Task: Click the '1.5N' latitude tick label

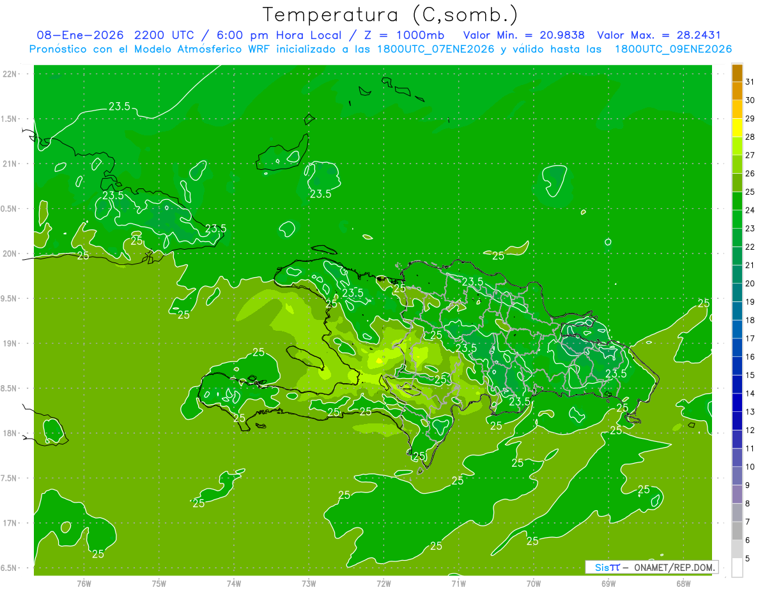Action: 10,119
